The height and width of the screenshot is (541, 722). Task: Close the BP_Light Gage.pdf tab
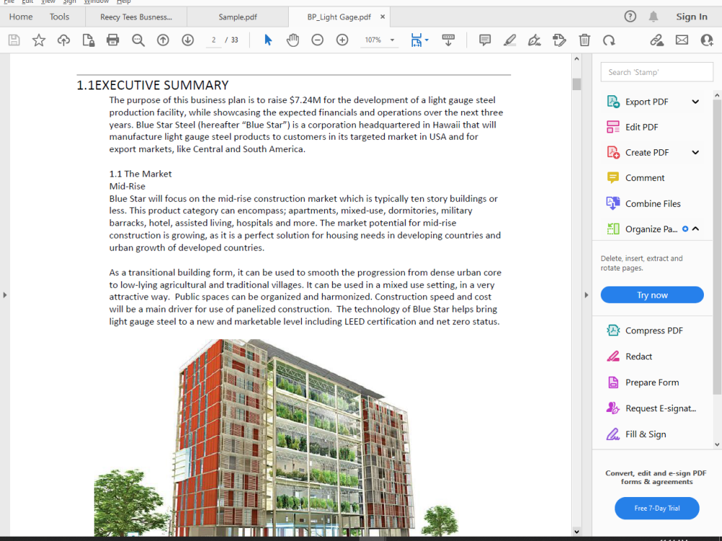coord(383,17)
